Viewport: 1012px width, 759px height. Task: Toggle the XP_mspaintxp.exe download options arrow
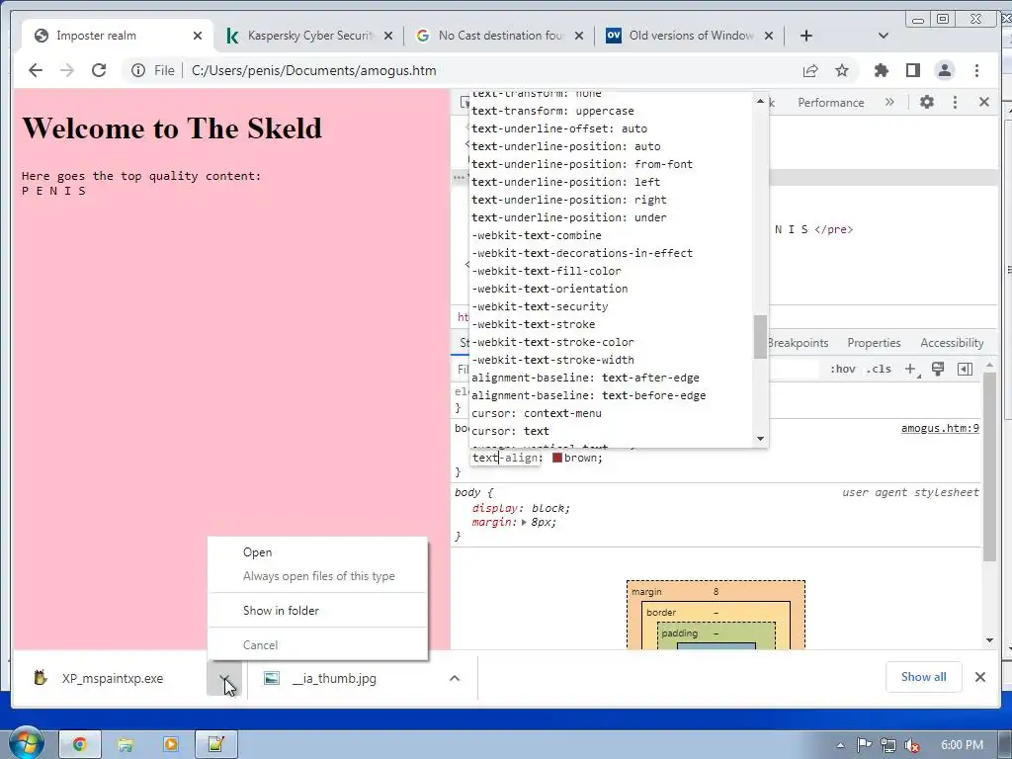(224, 678)
